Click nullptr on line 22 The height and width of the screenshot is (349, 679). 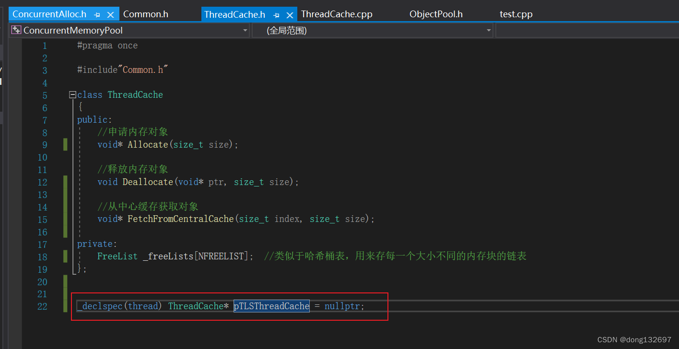pyautogui.click(x=342, y=306)
